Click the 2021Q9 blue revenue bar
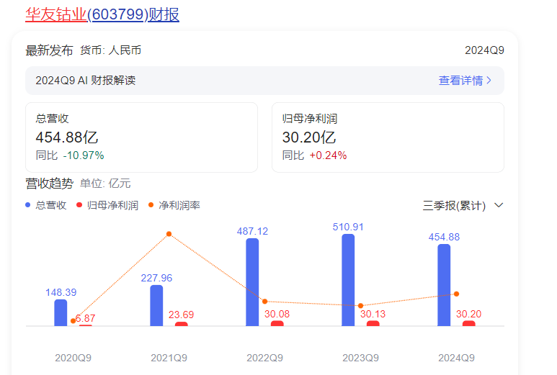This screenshot has height=375, width=557. 156,305
